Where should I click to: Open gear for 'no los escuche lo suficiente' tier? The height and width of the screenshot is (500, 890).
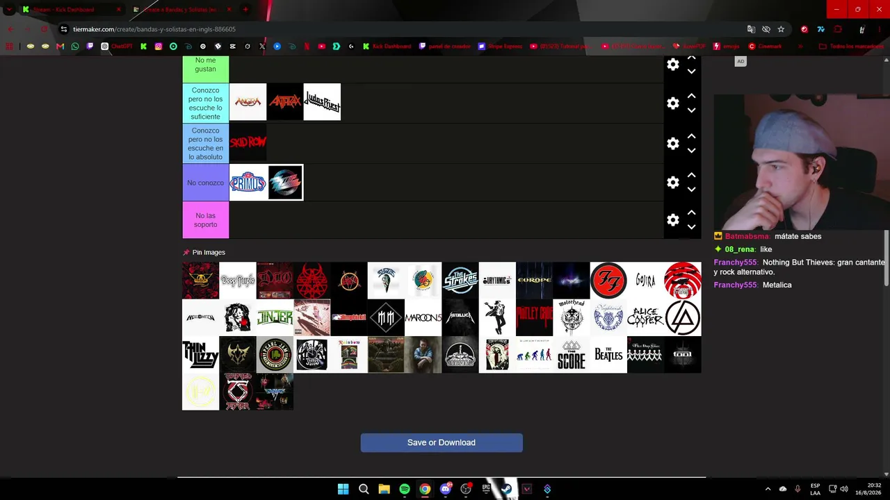click(673, 103)
